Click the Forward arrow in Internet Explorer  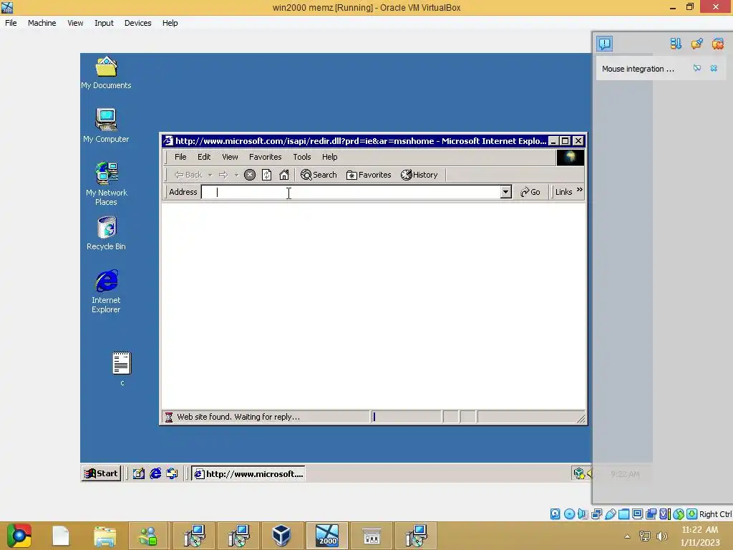pos(223,175)
